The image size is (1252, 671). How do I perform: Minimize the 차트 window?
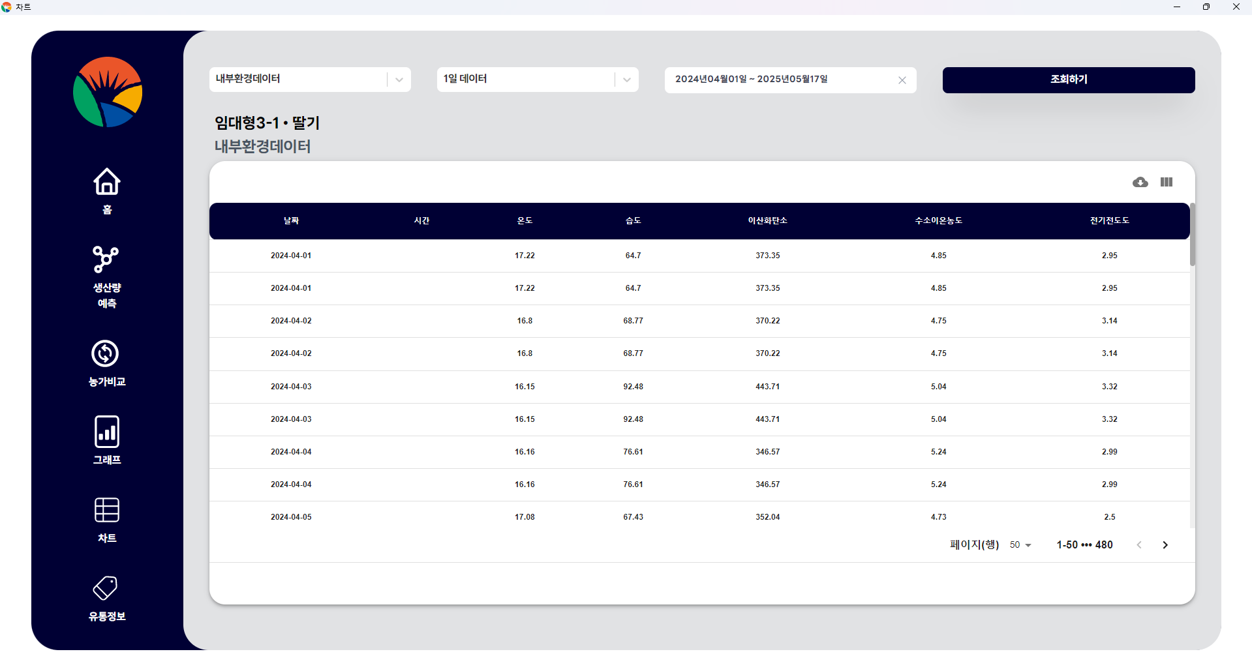(1177, 7)
